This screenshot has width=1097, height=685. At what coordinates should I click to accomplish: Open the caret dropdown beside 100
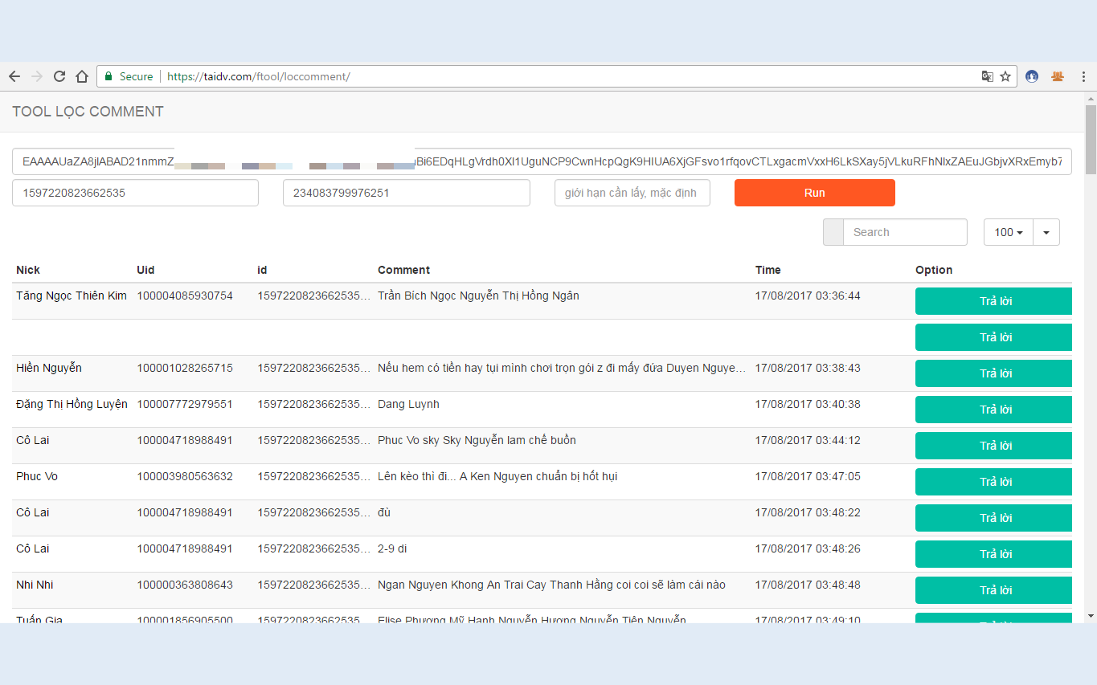pos(1046,232)
